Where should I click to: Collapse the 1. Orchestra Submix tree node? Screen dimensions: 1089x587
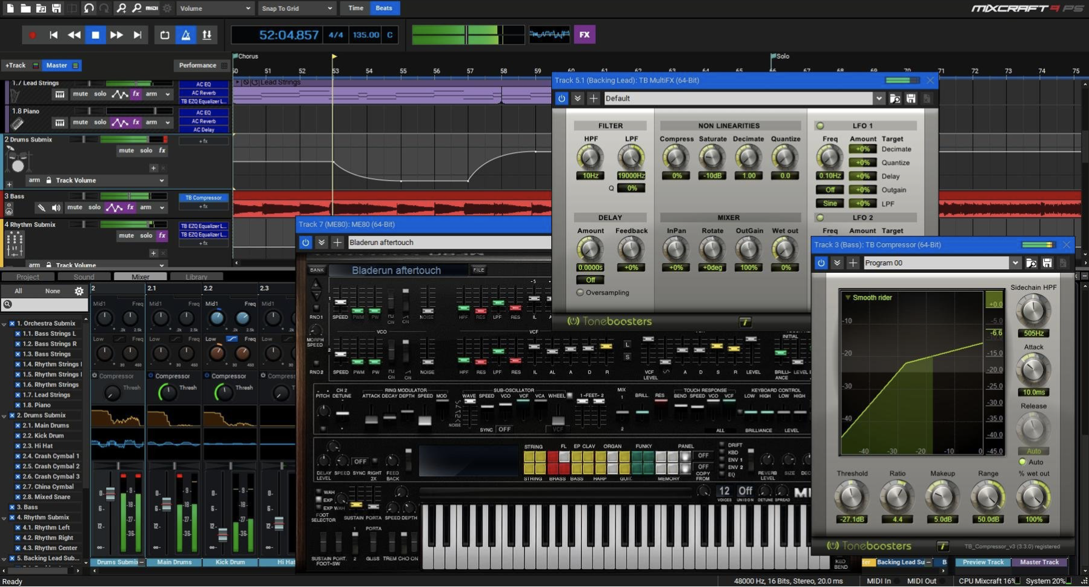4,324
